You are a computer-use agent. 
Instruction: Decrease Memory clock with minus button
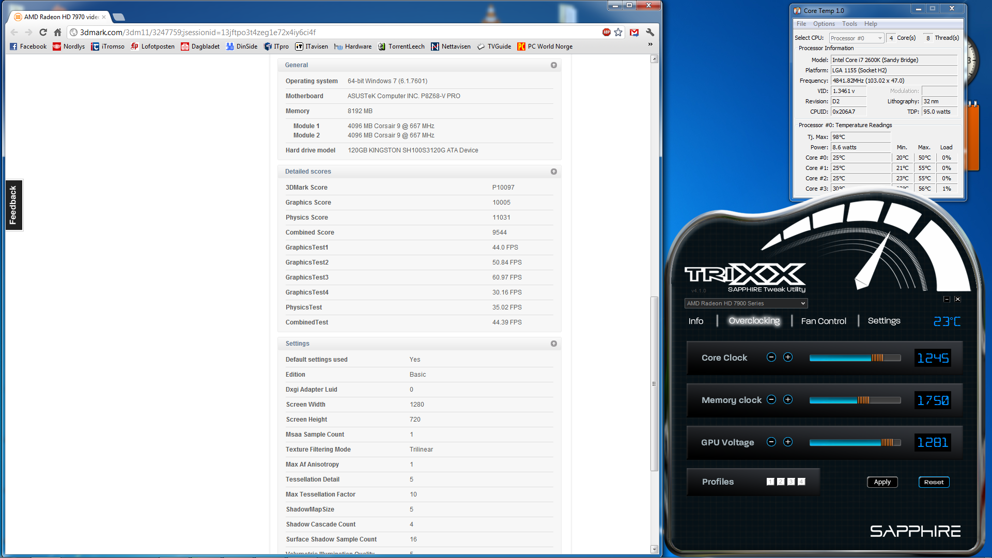point(771,399)
